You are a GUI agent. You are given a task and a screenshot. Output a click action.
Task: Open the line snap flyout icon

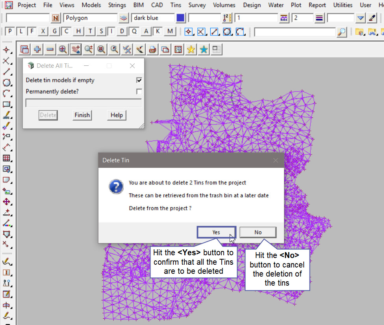215,32
